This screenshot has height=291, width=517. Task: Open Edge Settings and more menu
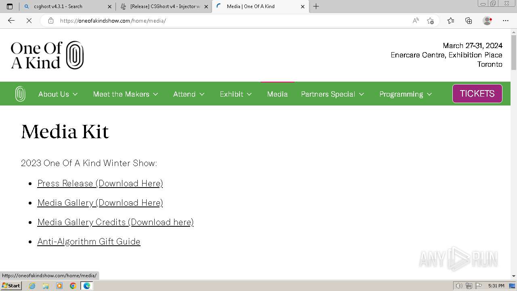click(x=506, y=21)
